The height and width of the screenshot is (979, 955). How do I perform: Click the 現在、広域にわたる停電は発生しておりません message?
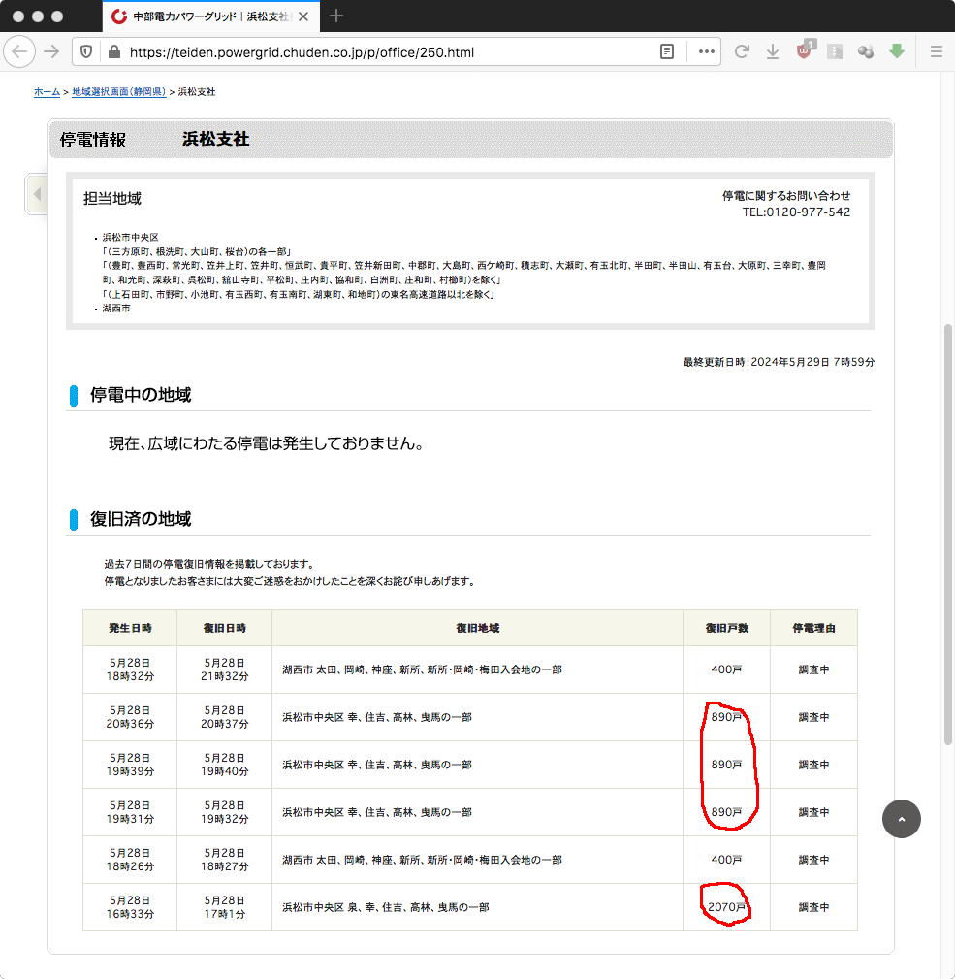(x=267, y=443)
